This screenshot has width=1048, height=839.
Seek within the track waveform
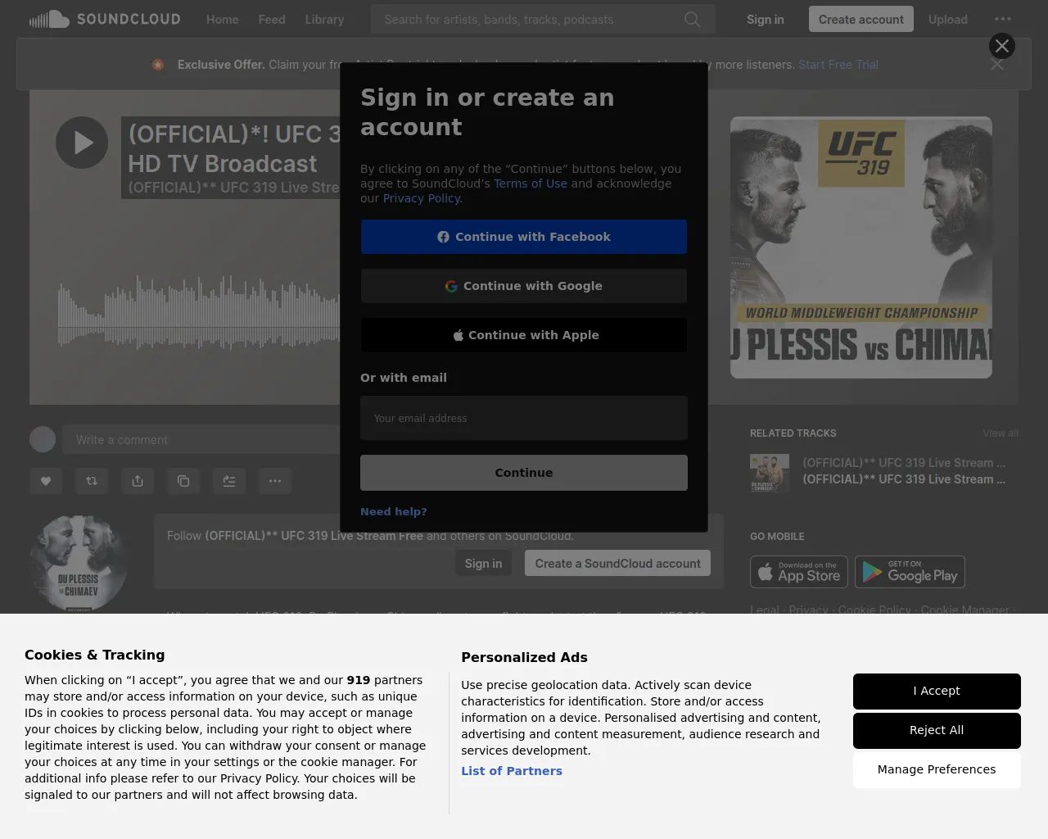pos(196,315)
